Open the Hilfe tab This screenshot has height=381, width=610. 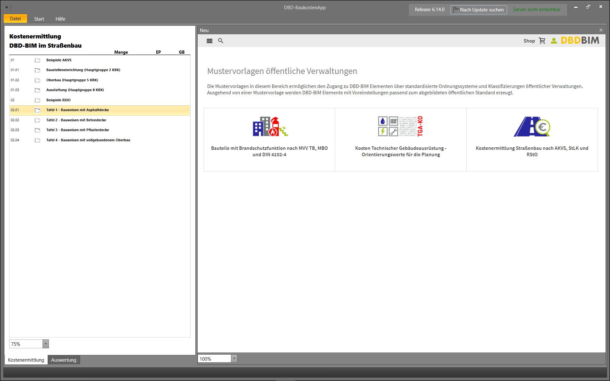click(60, 19)
